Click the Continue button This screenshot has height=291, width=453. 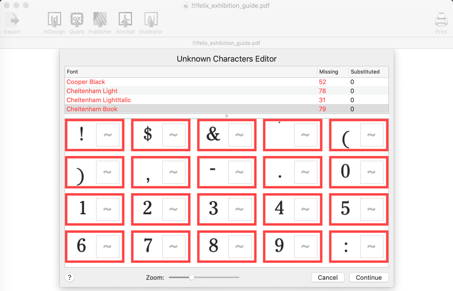369,277
